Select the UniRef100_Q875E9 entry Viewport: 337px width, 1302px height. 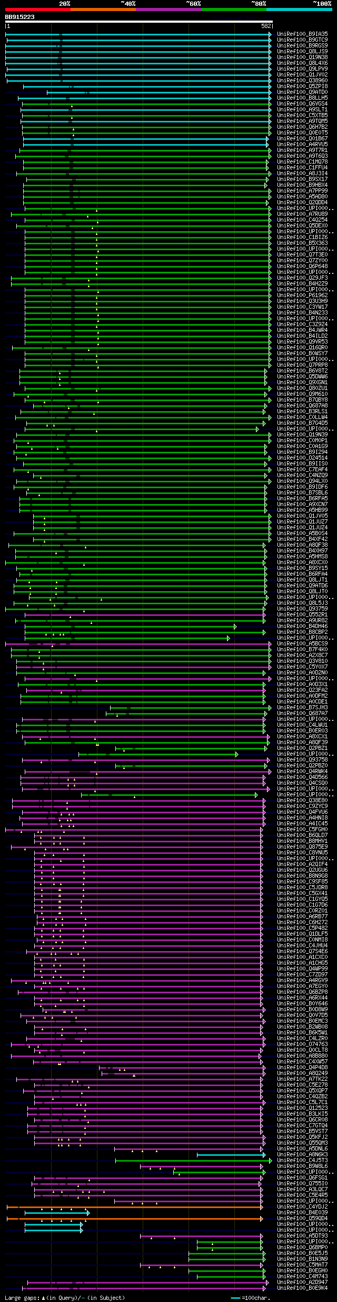[302, 847]
